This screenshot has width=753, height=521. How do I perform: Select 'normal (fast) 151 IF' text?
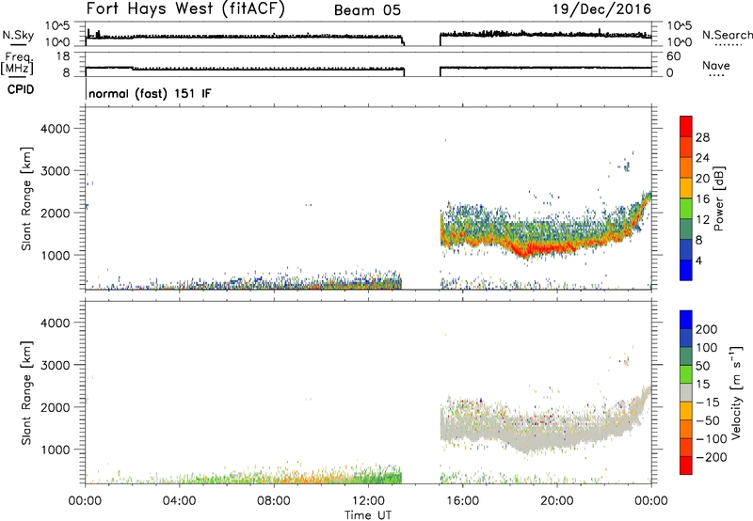pos(150,93)
